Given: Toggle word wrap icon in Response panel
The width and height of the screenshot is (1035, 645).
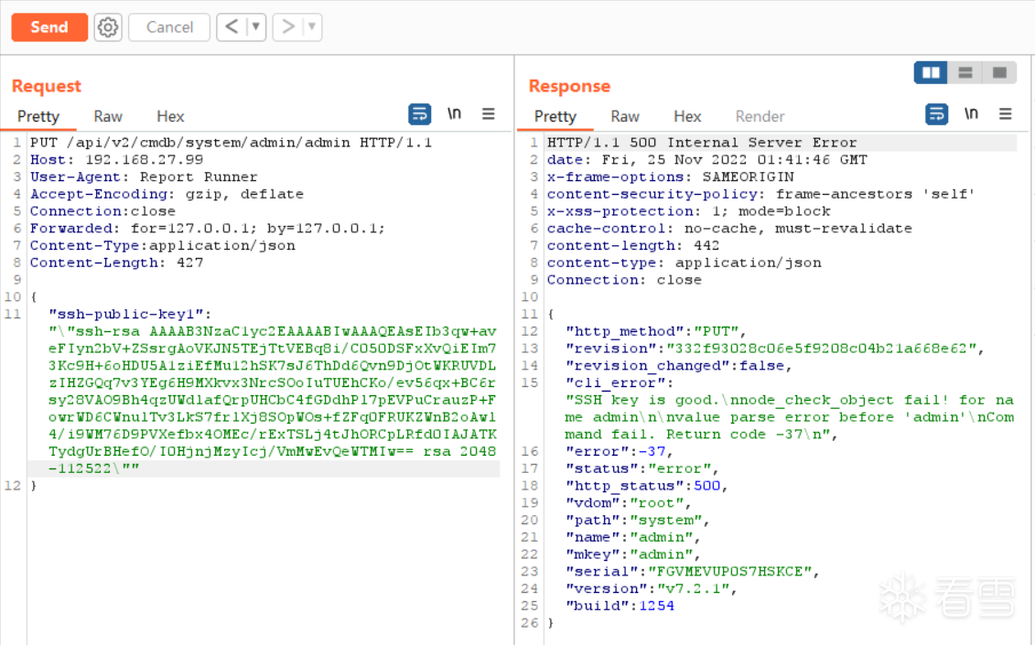Looking at the screenshot, I should (937, 114).
